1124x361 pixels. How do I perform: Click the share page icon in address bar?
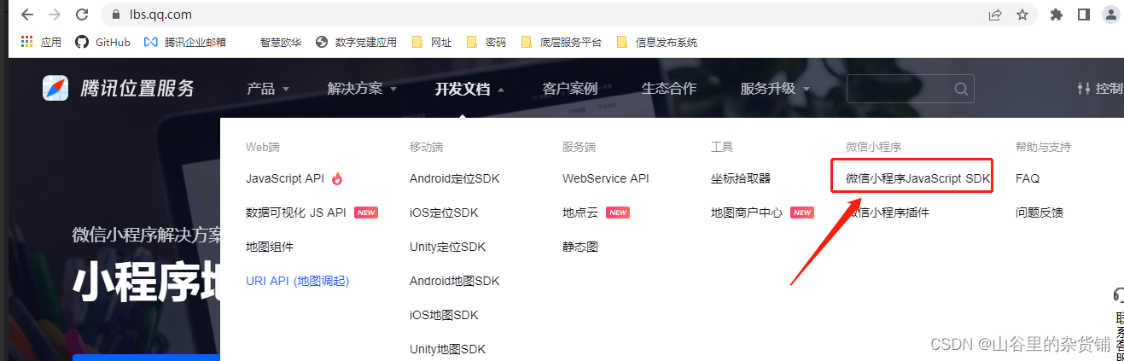coord(995,15)
